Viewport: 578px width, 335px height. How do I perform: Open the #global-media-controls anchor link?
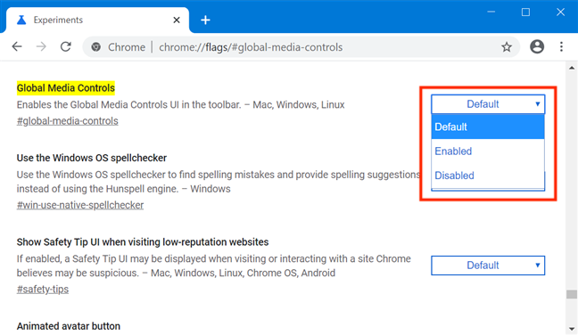(68, 121)
